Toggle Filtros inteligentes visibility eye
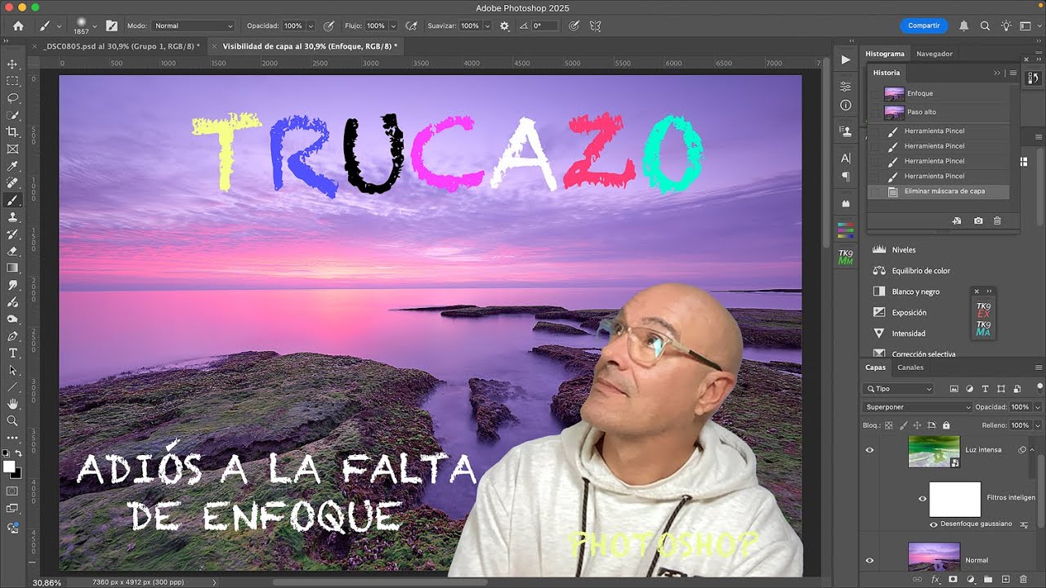This screenshot has height=588, width=1046. (x=923, y=499)
